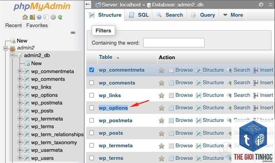Favorite the wp_options table star
Screen dimensions: 275x163
[x=161, y=108]
